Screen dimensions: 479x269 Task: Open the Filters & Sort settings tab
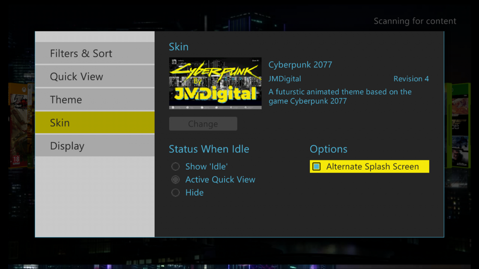(x=95, y=54)
